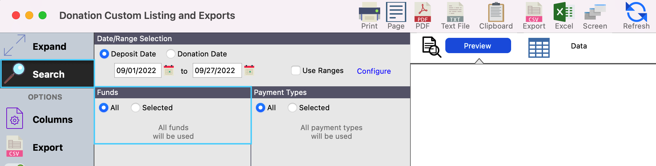Click the CSV Export toolbar icon

[x=534, y=16]
